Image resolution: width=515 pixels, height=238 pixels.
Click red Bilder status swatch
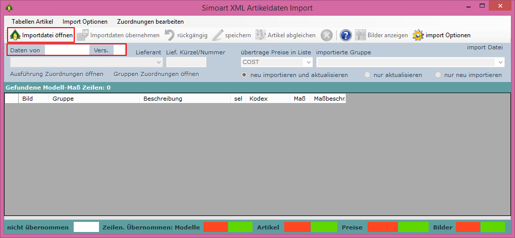[468, 227]
